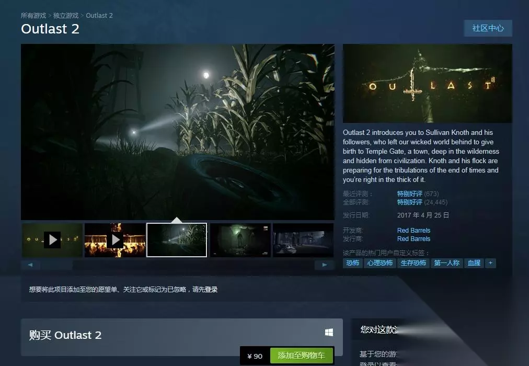The height and width of the screenshot is (366, 529).
Task: Click the Windows platform icon
Action: coord(329,333)
